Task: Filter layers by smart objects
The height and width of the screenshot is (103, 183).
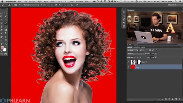Action: click(153, 50)
